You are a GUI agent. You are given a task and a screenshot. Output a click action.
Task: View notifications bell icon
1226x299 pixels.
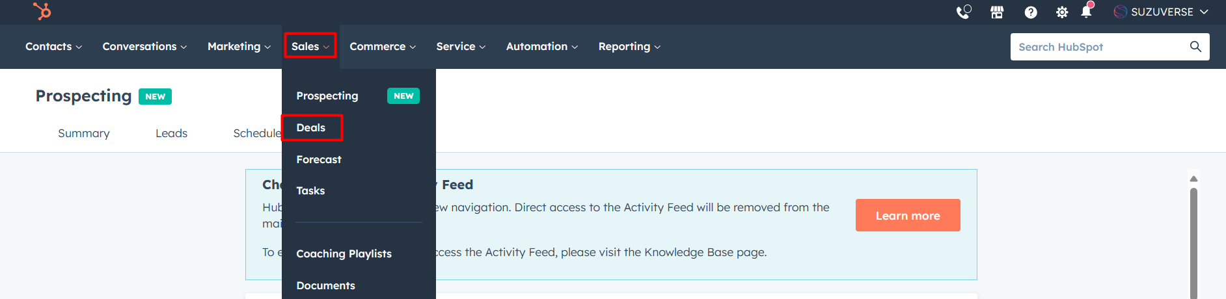tap(1086, 12)
